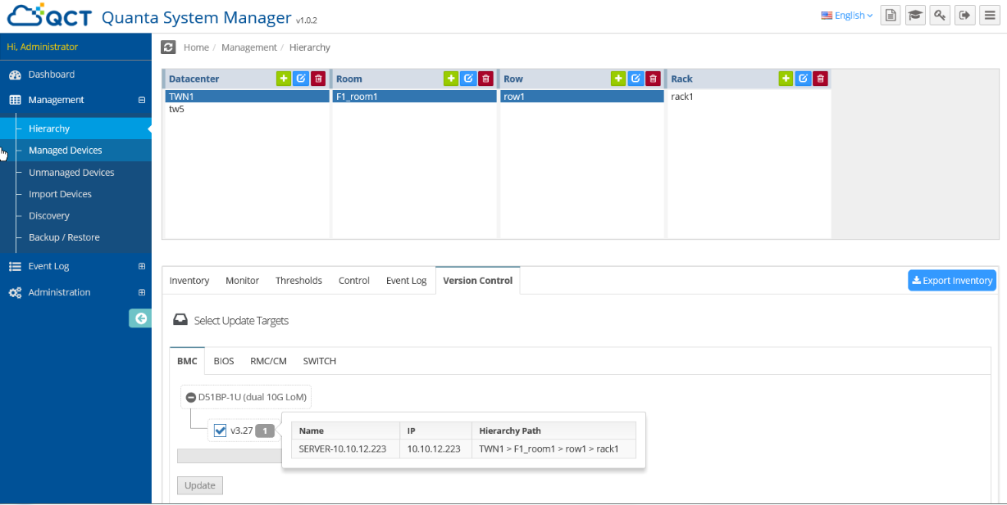Click the Home breadcrumb link

tap(196, 47)
